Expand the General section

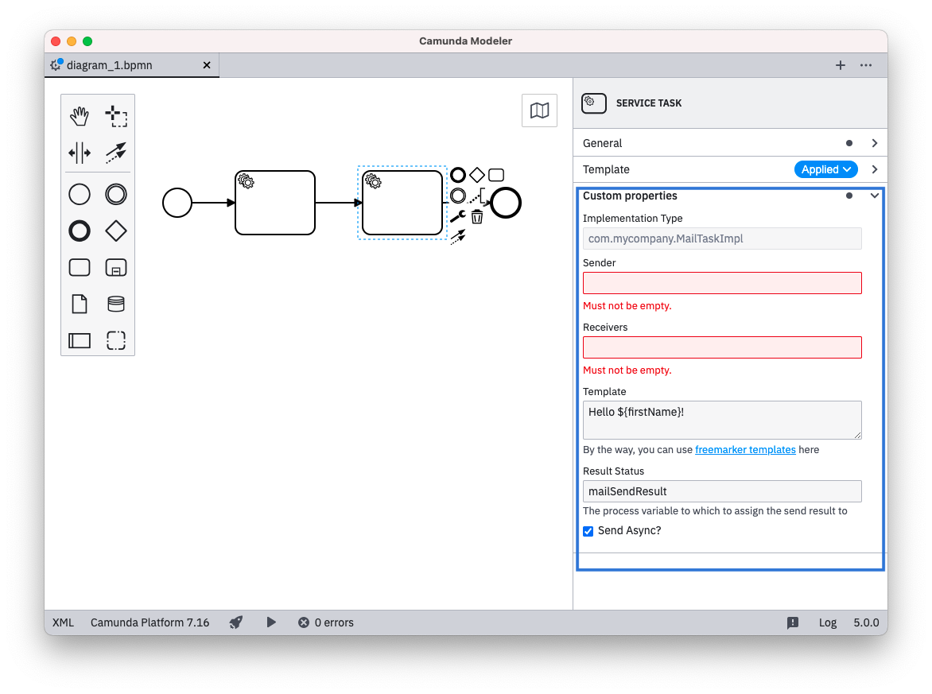coord(874,143)
